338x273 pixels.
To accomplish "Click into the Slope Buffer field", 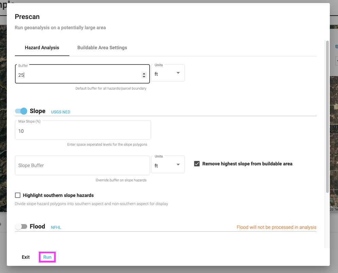I will pyautogui.click(x=82, y=165).
